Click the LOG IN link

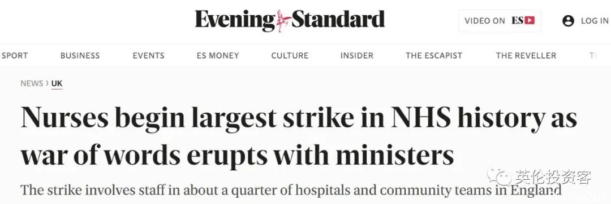click(595, 21)
